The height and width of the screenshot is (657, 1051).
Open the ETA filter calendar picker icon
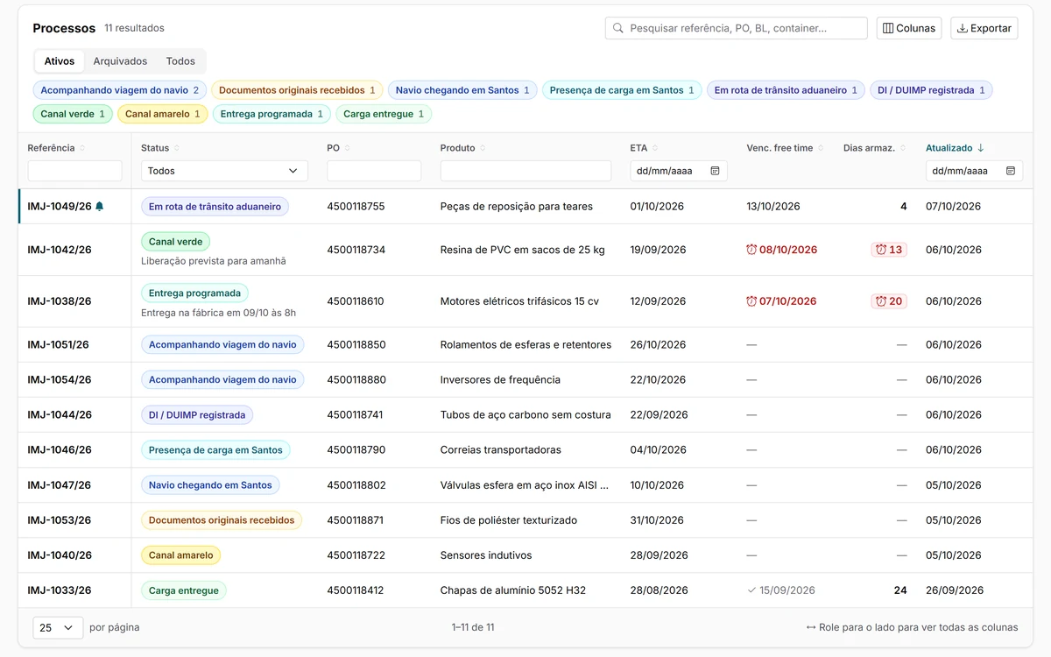tap(715, 171)
